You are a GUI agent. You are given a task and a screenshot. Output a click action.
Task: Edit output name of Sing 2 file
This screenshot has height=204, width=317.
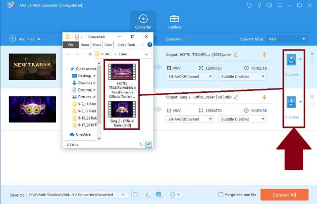point(236,97)
